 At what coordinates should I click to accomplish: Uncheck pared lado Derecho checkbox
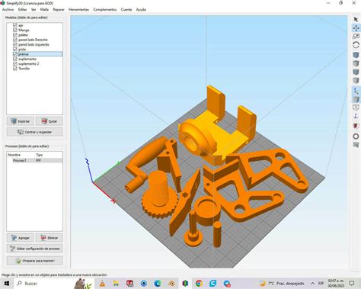(15, 40)
